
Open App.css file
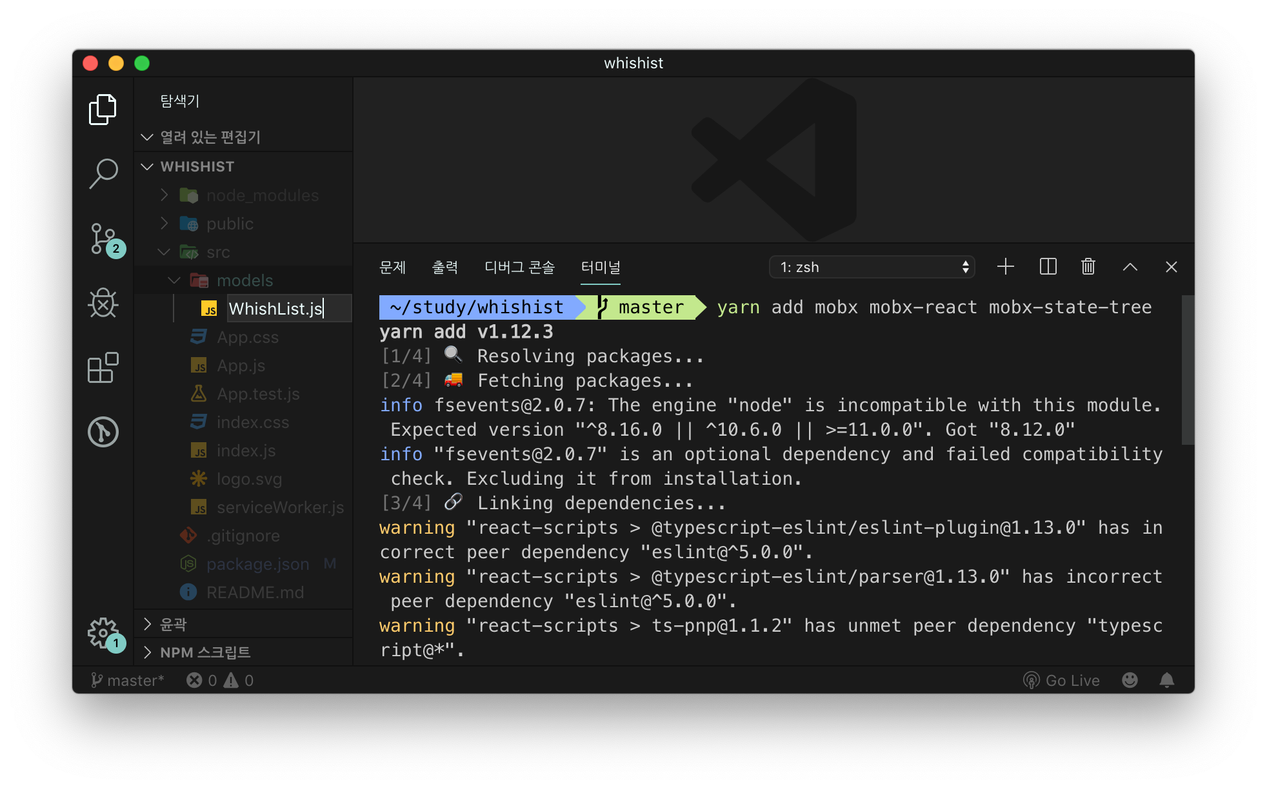[243, 337]
